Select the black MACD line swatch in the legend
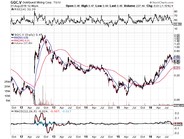 pos(12,111)
